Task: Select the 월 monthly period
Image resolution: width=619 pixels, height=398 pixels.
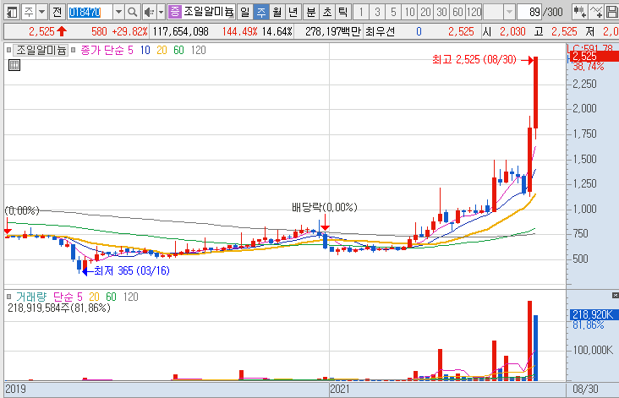Action: [277, 12]
